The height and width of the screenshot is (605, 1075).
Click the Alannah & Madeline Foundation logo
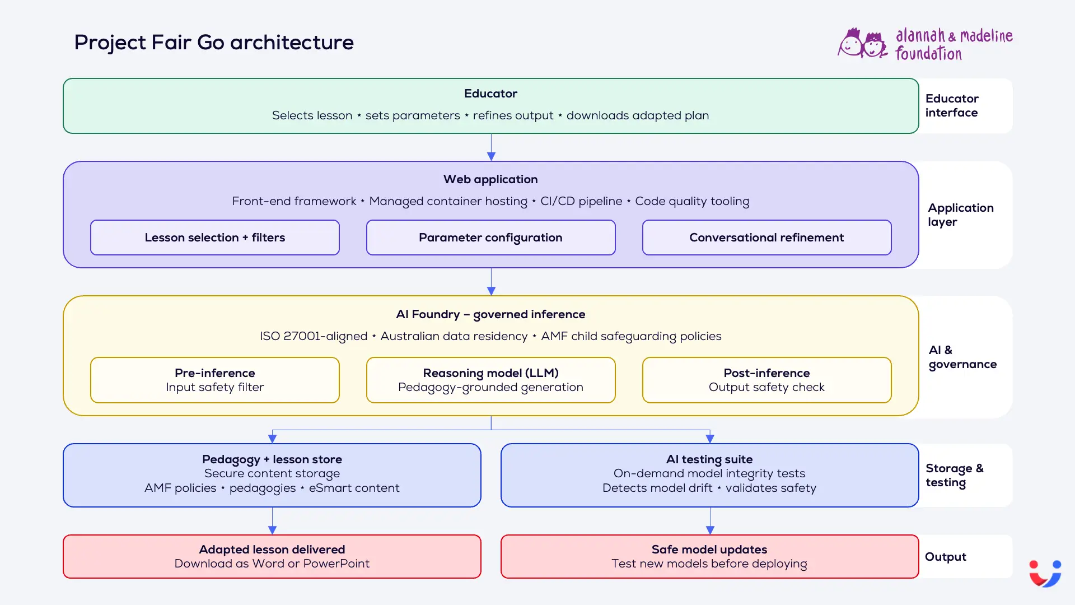tap(925, 44)
